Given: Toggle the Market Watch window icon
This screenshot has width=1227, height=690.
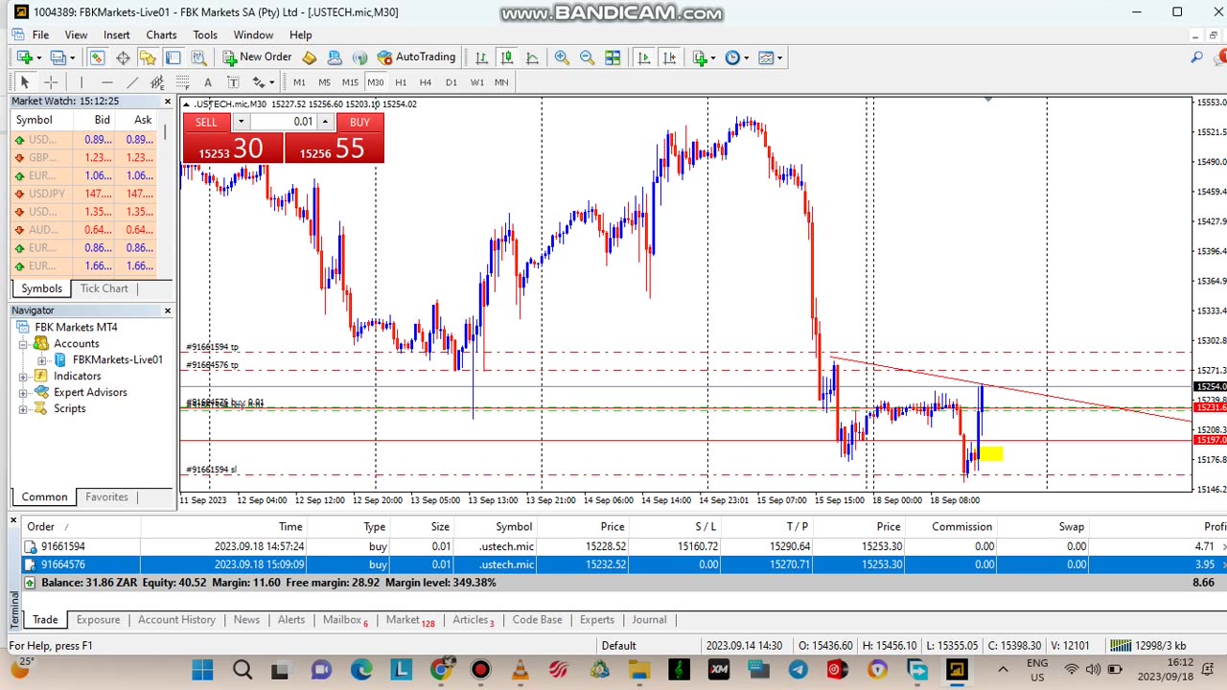Looking at the screenshot, I should pyautogui.click(x=98, y=57).
